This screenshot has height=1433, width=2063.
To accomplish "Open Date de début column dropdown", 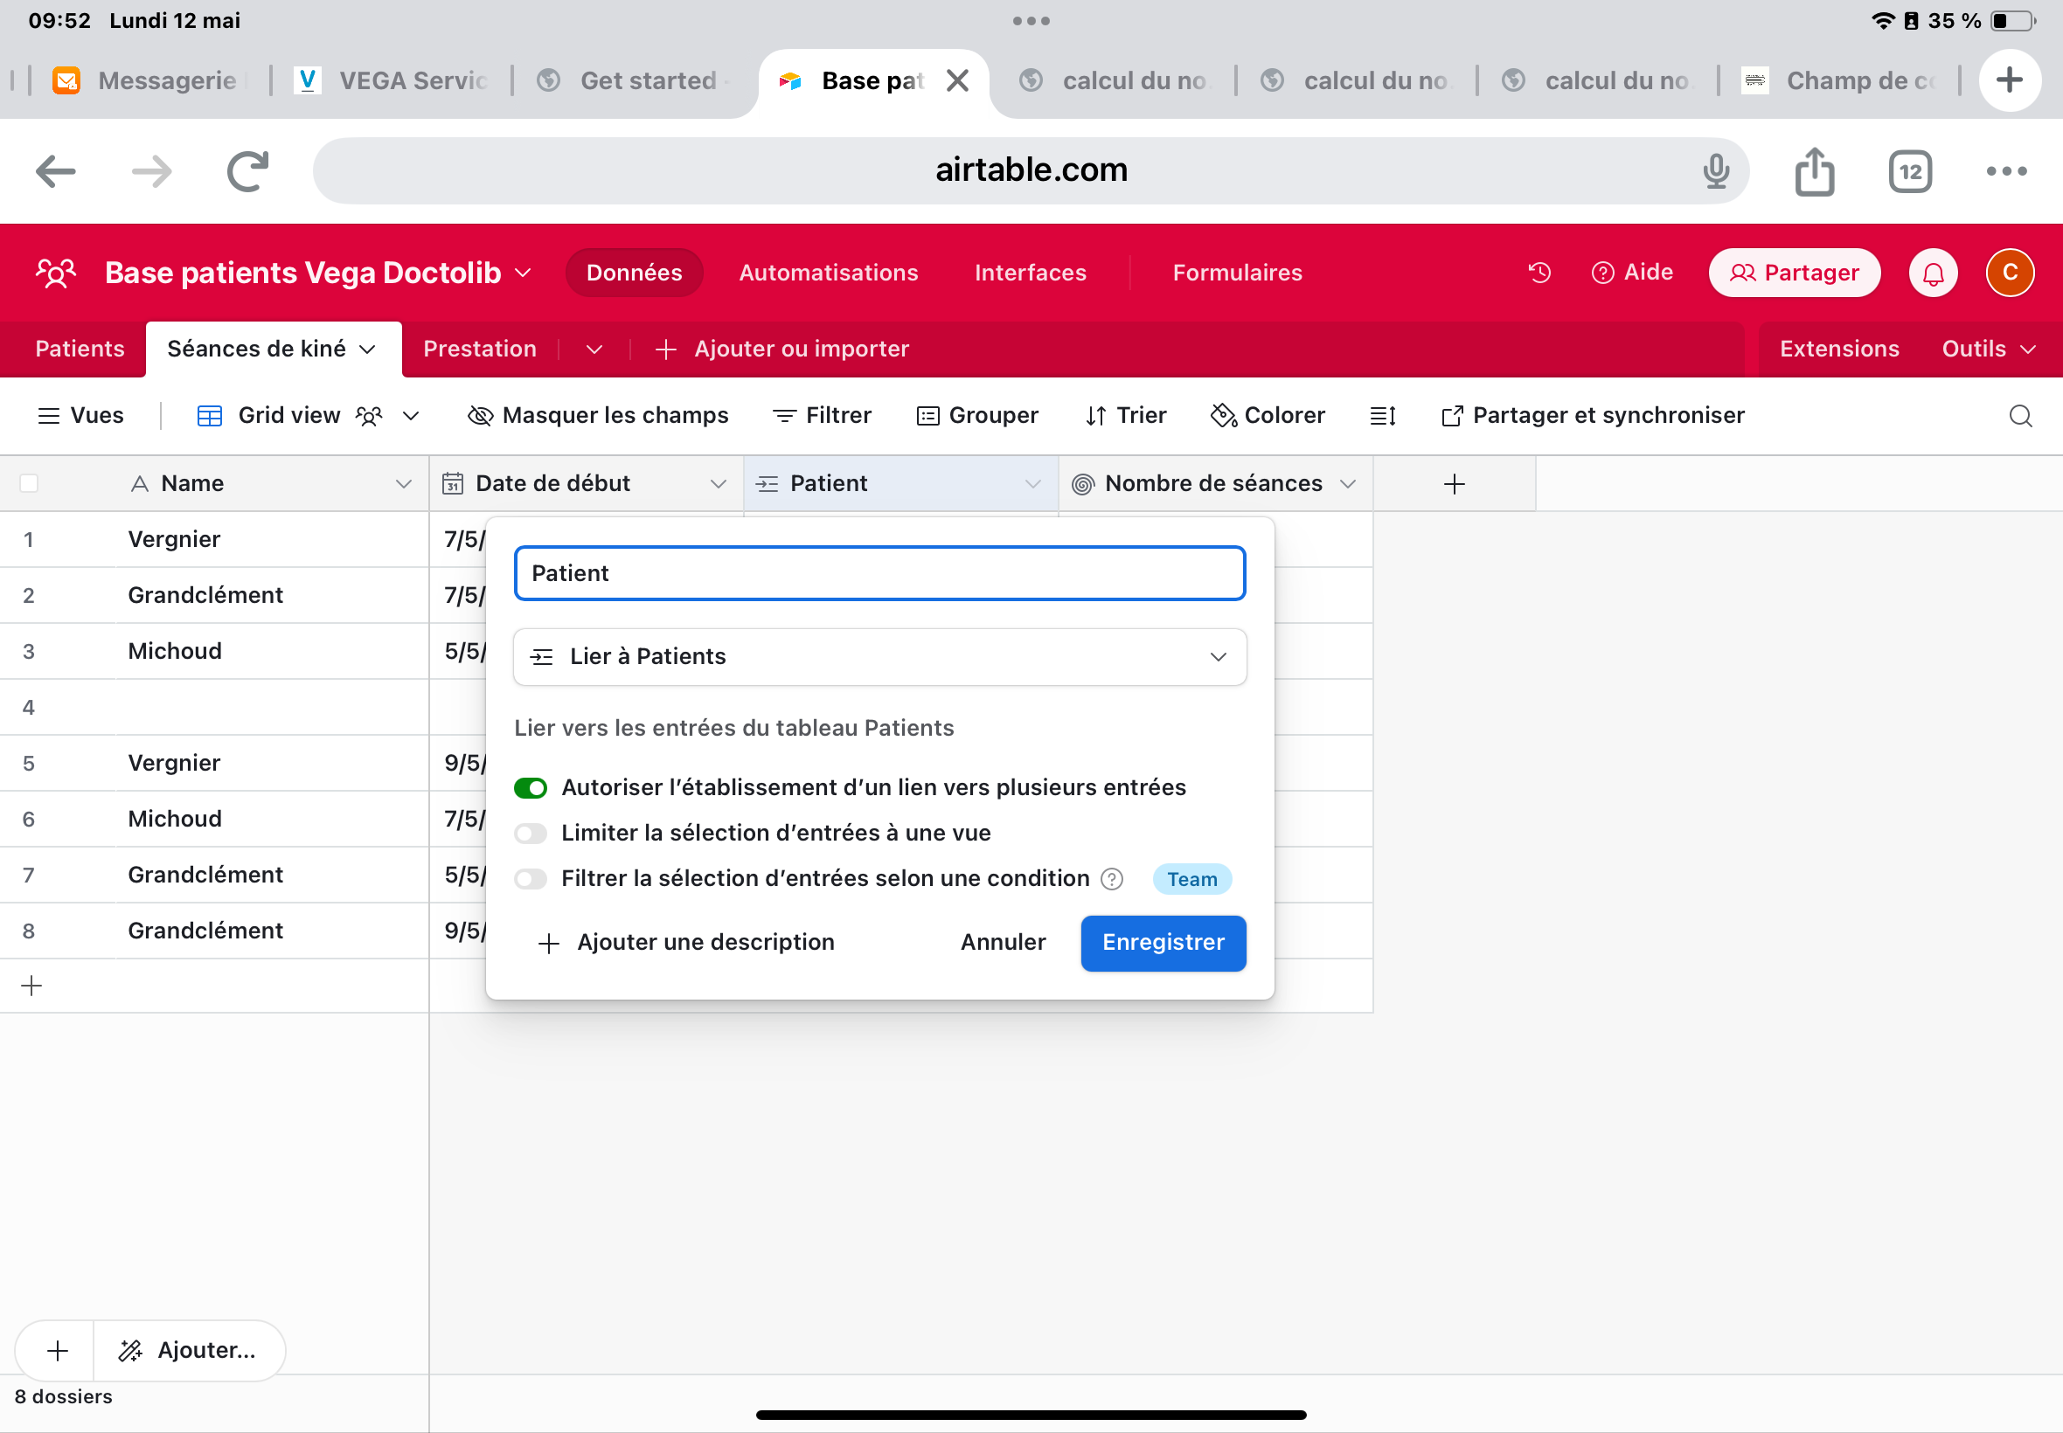I will pos(719,484).
